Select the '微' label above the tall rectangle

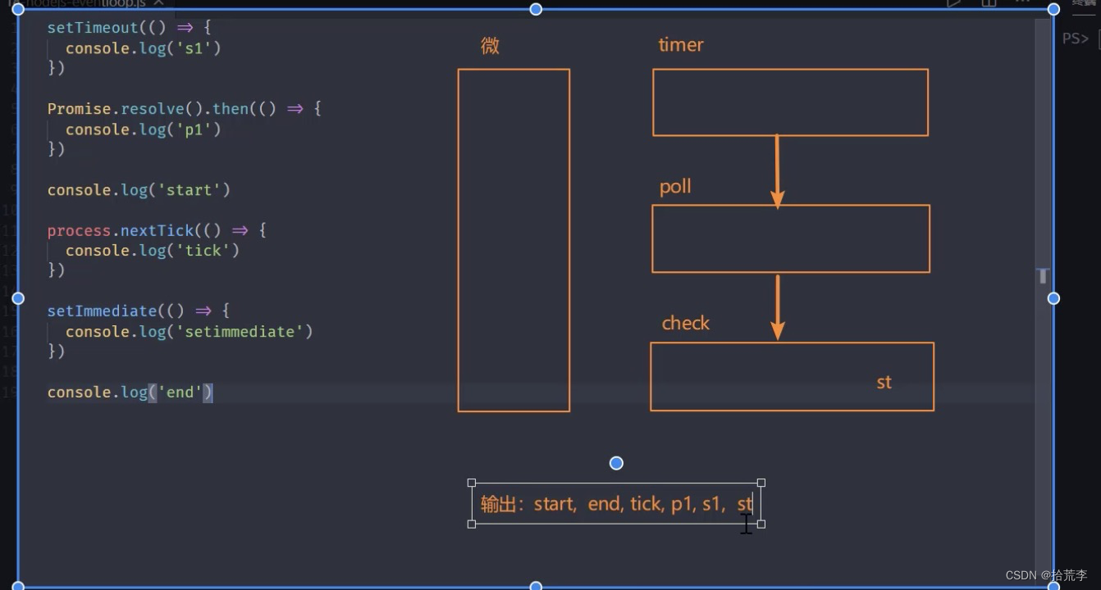490,46
